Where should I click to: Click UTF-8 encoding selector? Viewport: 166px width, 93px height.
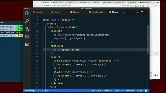116,91
